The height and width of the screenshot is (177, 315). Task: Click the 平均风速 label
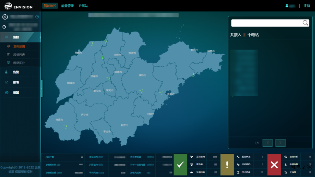pos(97,173)
